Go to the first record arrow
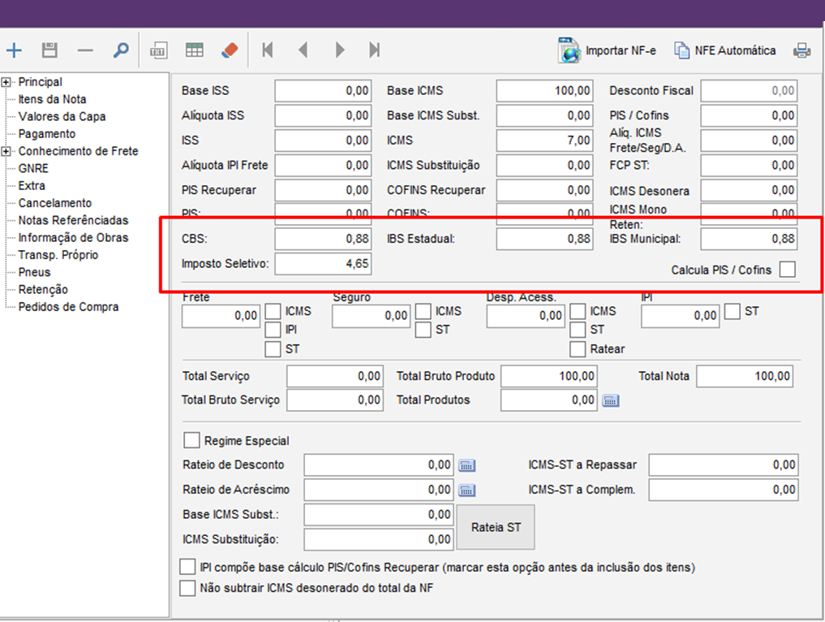This screenshot has height=622, width=825. point(267,50)
